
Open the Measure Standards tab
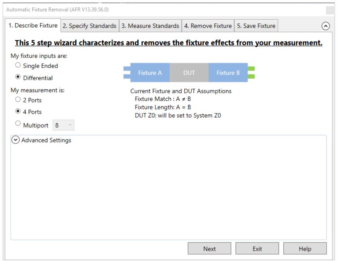150,26
